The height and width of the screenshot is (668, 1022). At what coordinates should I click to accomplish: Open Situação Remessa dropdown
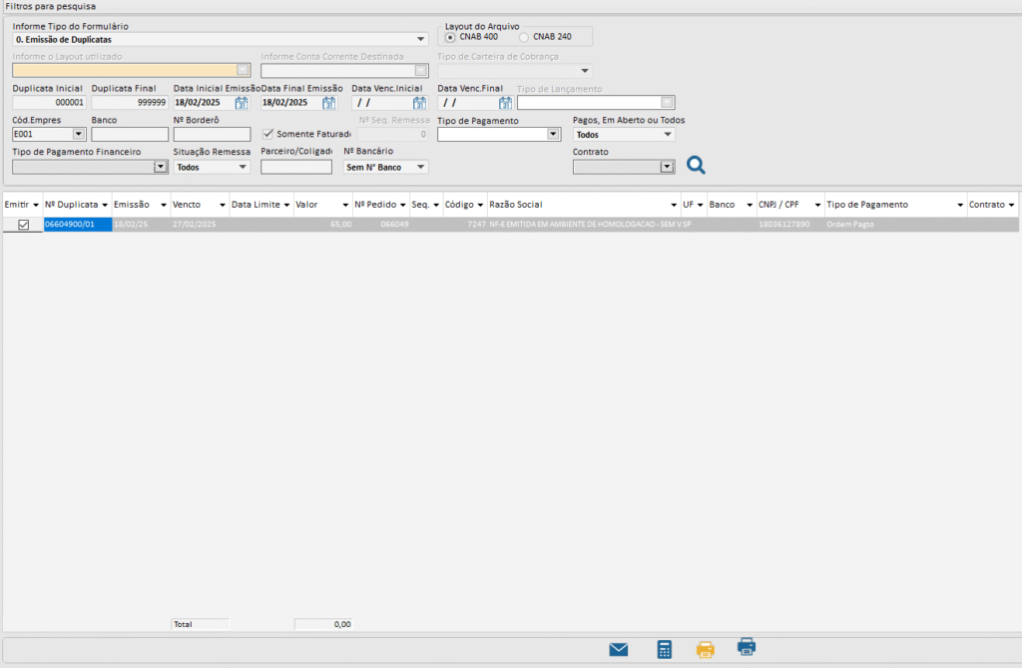[x=243, y=167]
